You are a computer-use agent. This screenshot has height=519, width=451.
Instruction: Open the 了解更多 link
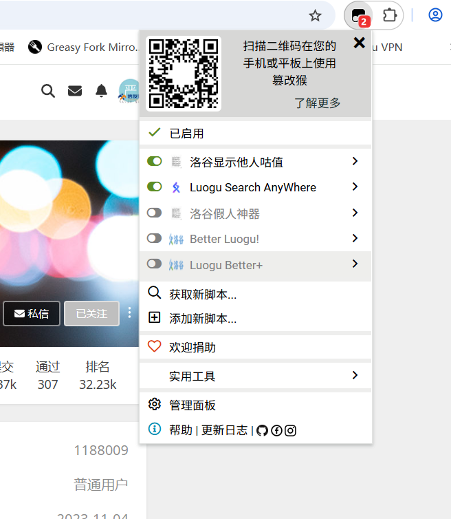tap(317, 103)
